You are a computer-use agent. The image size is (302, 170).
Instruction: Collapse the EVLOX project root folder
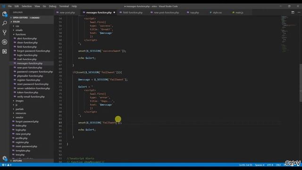click(x=32, y=22)
